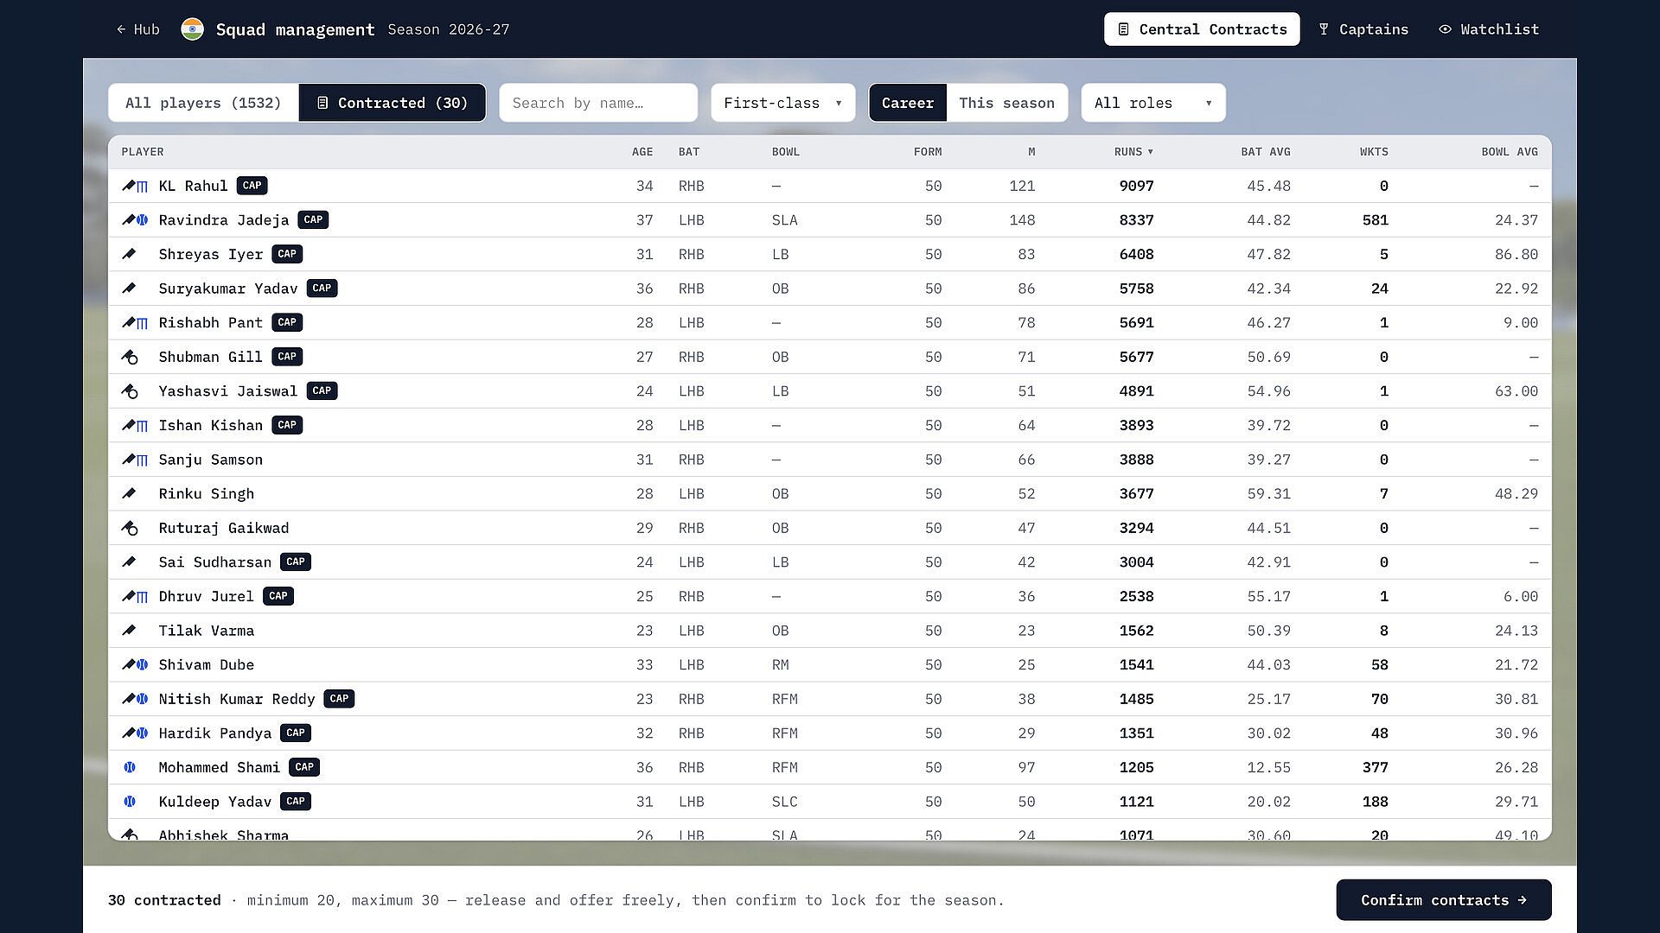Open Shreyas Iyer's player name

[211, 254]
